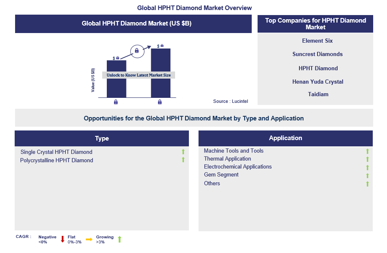Screen dimensions: 387x253
Task: Toggle the growth arrow for Single Crystal HPHT Diamond
Action: point(183,153)
